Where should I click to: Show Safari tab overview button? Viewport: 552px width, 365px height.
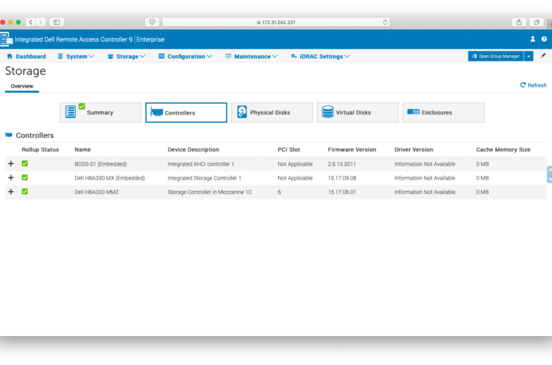(536, 22)
